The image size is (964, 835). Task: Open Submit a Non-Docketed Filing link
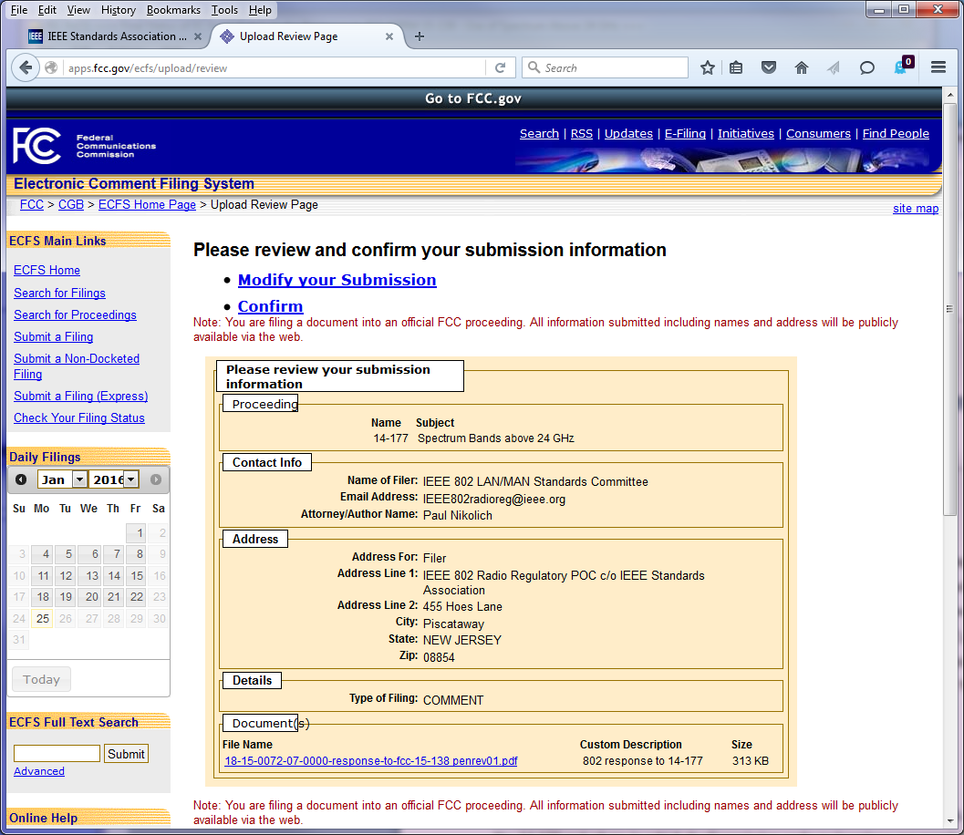coord(77,366)
